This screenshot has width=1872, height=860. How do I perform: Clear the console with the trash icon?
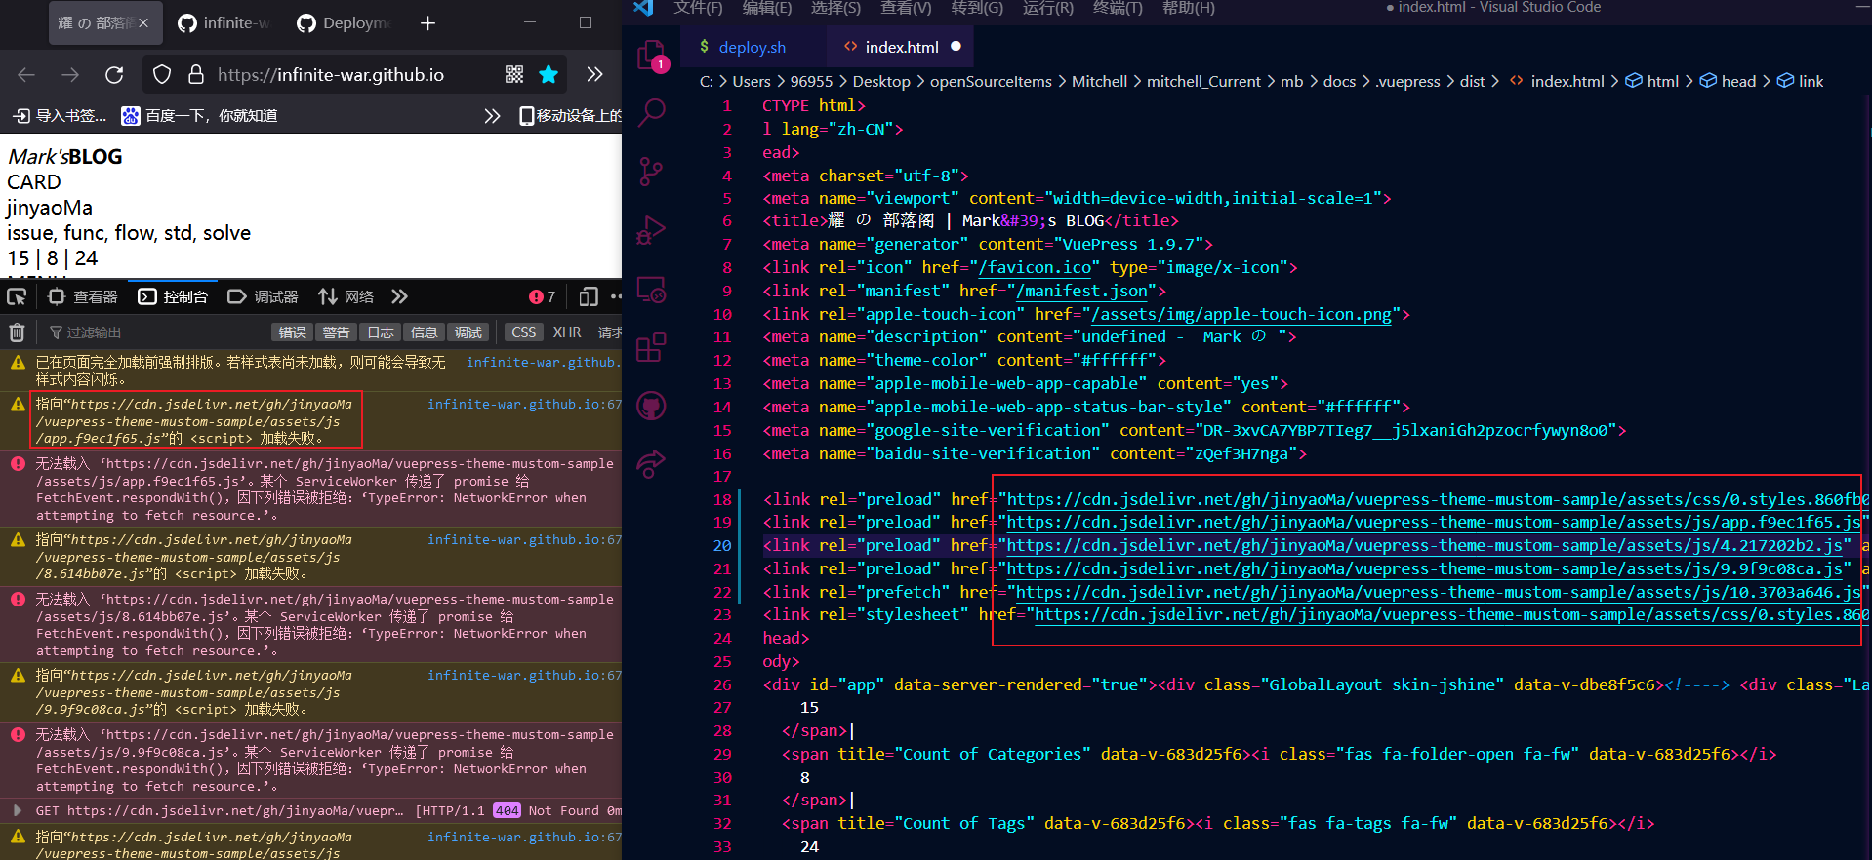coord(18,332)
